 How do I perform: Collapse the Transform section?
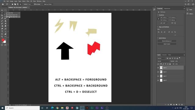point(158,15)
